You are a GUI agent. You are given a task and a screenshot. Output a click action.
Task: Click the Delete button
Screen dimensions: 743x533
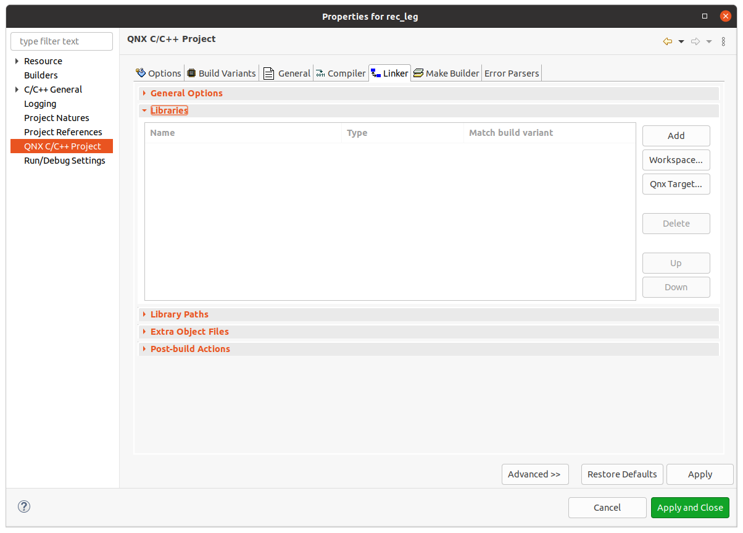click(x=676, y=224)
